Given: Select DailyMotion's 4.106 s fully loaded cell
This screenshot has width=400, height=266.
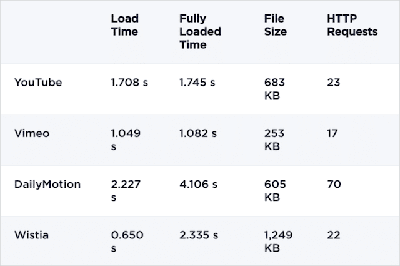Looking at the screenshot, I should (198, 184).
